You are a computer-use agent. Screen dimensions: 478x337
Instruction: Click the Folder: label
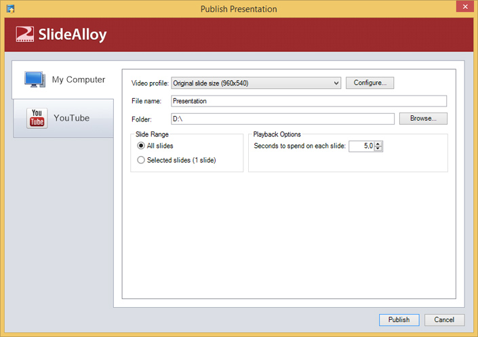(x=142, y=119)
